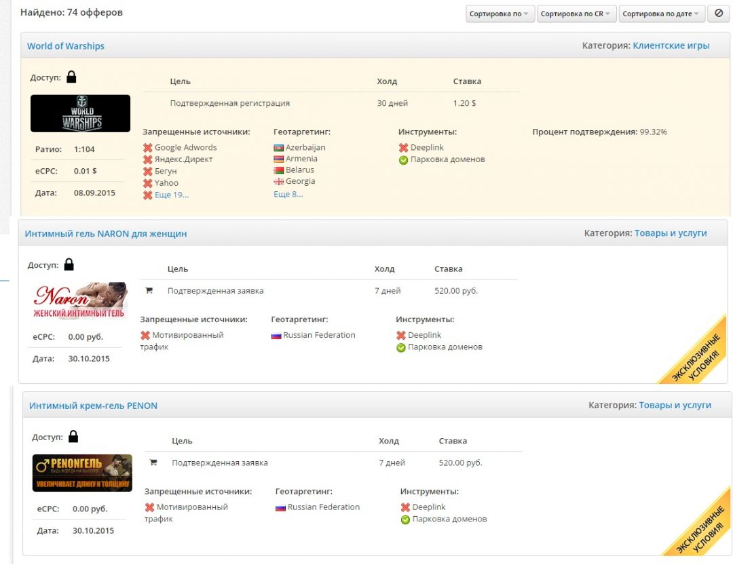Open the Клиентские игры category link

coord(671,45)
